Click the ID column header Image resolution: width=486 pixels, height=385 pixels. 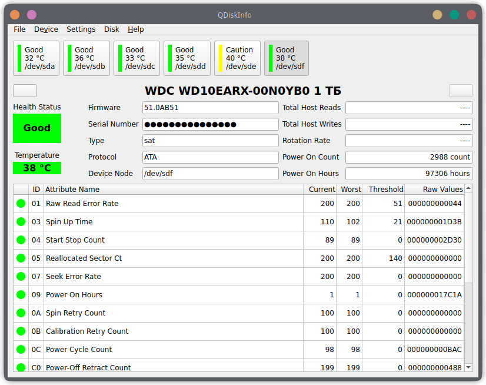click(x=36, y=189)
